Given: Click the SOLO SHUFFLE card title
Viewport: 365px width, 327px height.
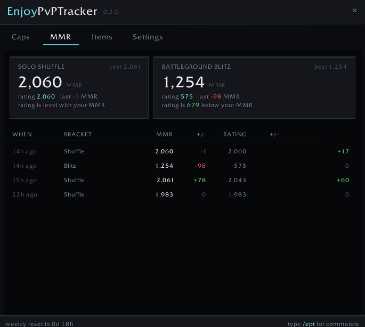Looking at the screenshot, I should [42, 67].
